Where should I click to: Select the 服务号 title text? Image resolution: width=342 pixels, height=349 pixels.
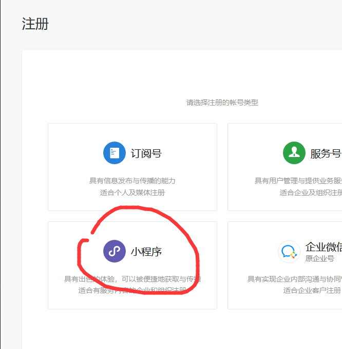326,153
